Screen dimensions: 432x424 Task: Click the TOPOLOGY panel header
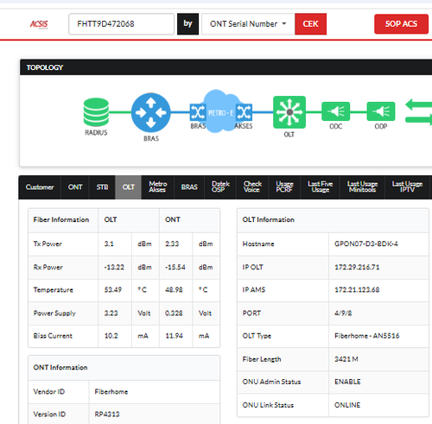226,67
